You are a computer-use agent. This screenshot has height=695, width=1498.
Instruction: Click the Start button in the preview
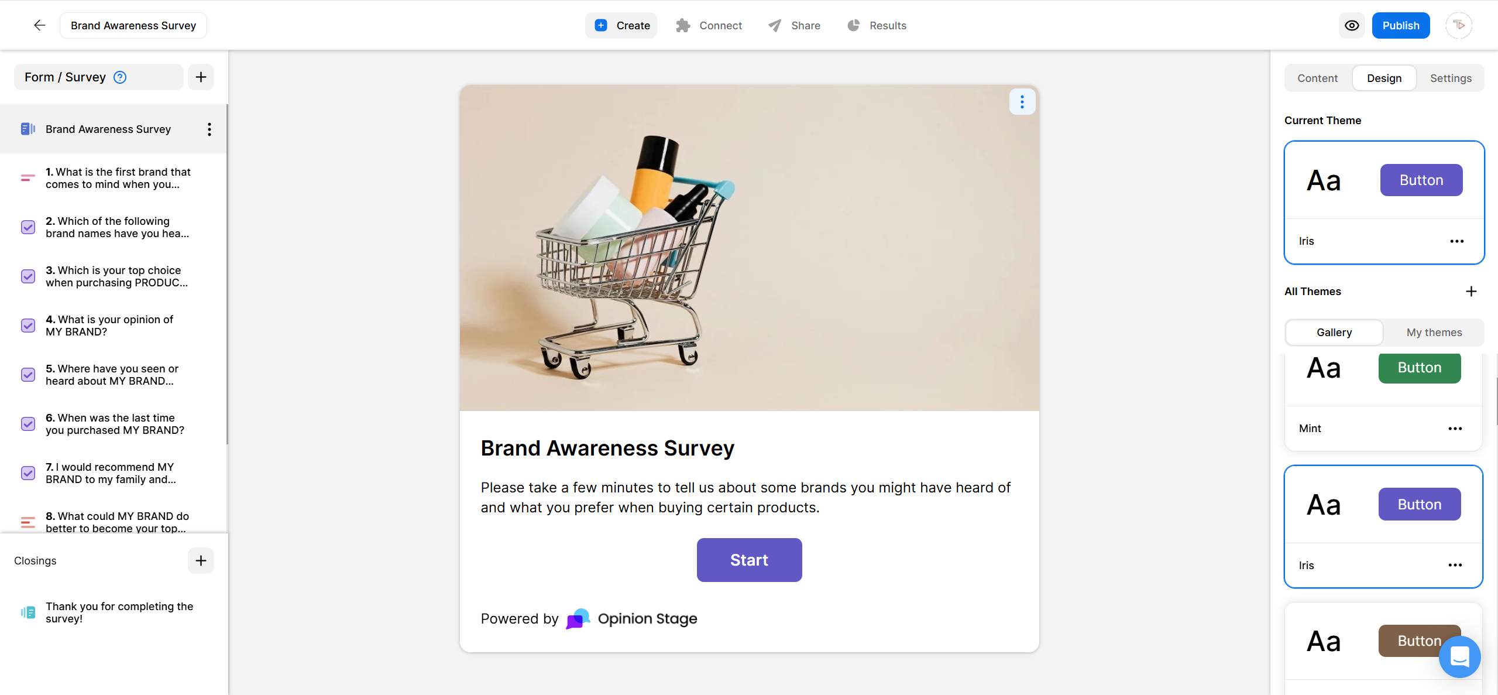[x=749, y=560]
